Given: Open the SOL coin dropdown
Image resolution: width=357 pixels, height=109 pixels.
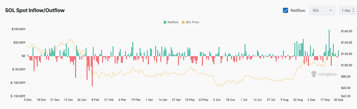Looking at the screenshot, I should tap(322, 10).
